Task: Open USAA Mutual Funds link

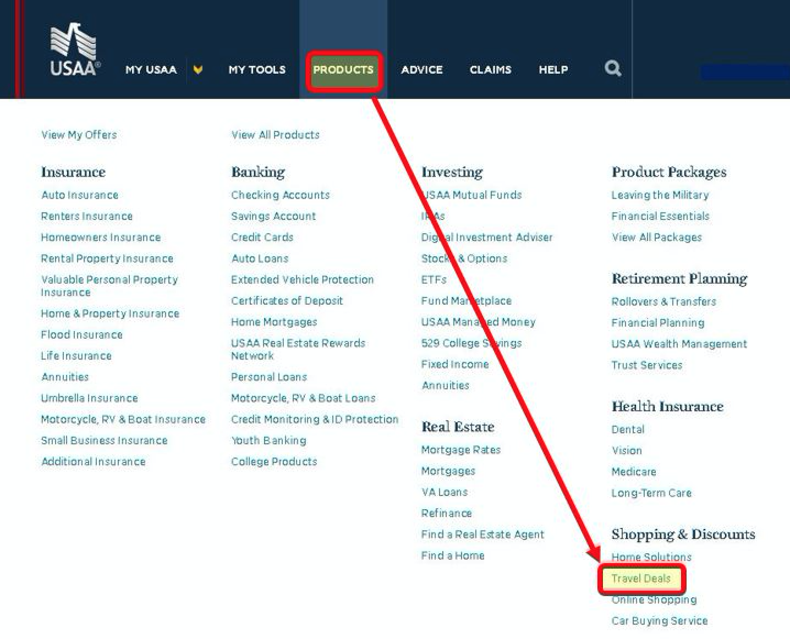Action: 472,195
